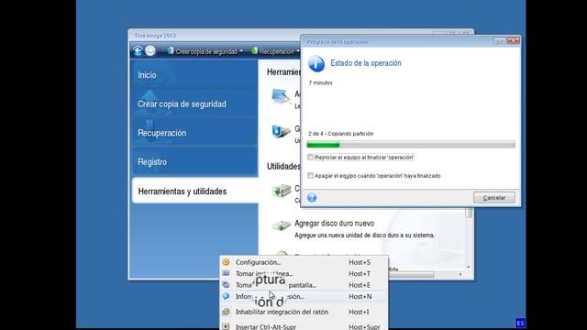Click the scroll-down arrow in True Image window

[469, 267]
